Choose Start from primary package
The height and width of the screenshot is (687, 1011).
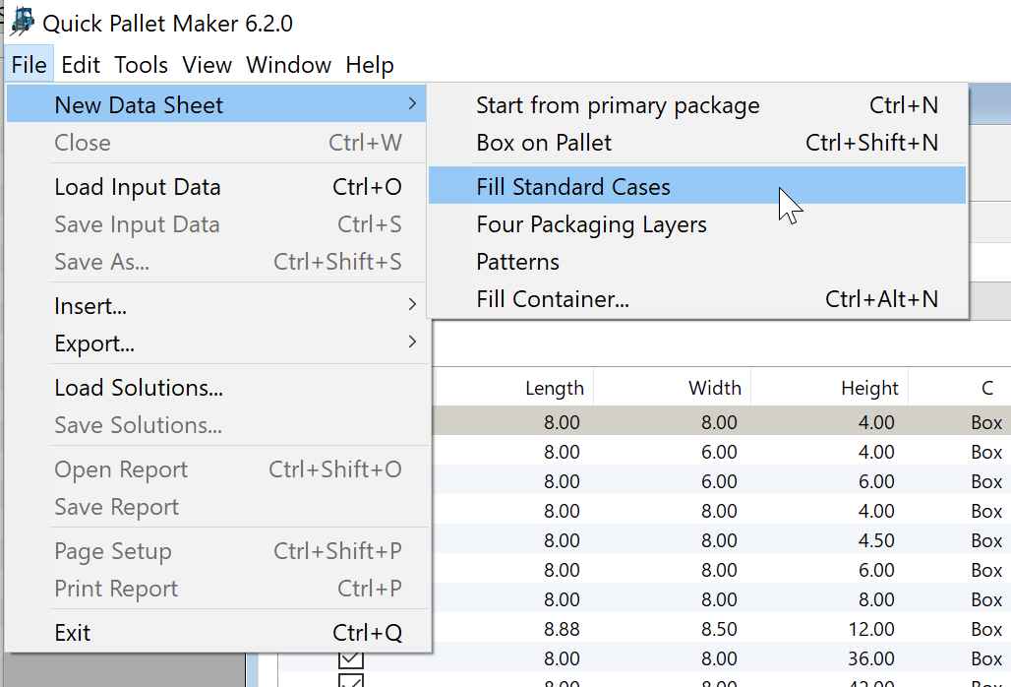(x=697, y=105)
